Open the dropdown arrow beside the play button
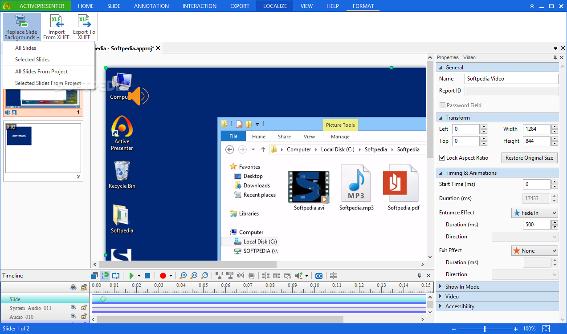The height and width of the screenshot is (334, 567). point(139,276)
